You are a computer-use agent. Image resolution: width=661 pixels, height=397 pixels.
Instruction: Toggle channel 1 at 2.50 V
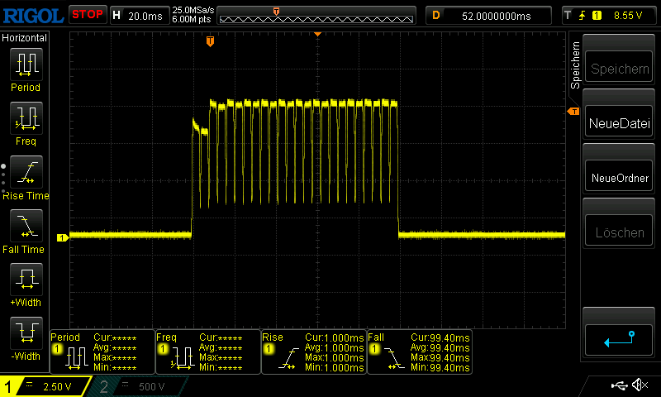(x=45, y=386)
